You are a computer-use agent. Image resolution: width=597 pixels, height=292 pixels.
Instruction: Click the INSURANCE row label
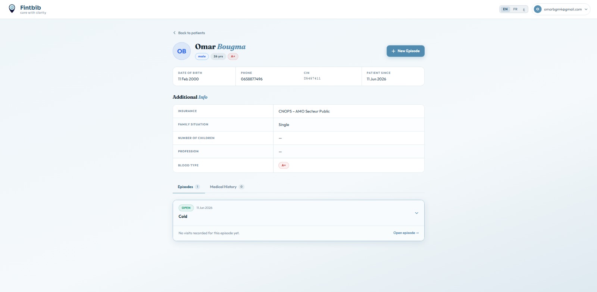187,111
